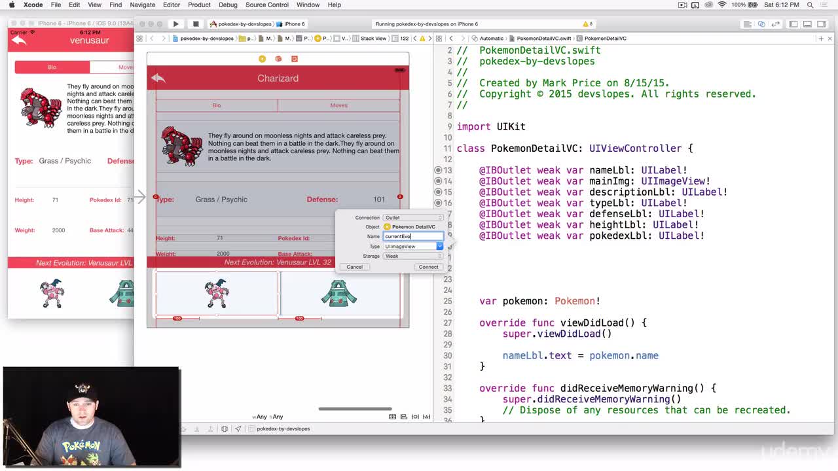Open the wAny hAny size class selector
838x471 pixels.
point(268,417)
